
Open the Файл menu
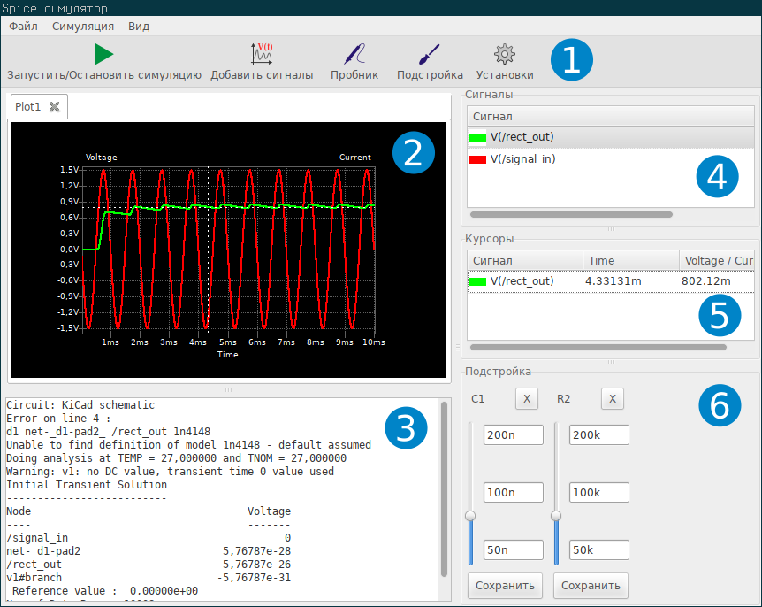(x=23, y=27)
